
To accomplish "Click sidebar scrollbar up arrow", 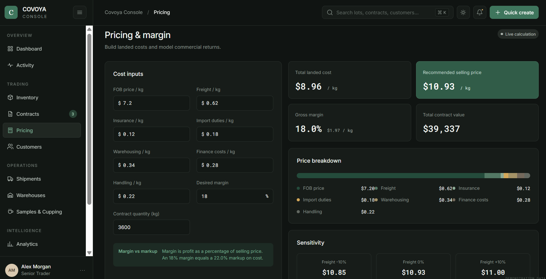I will coord(89,29).
